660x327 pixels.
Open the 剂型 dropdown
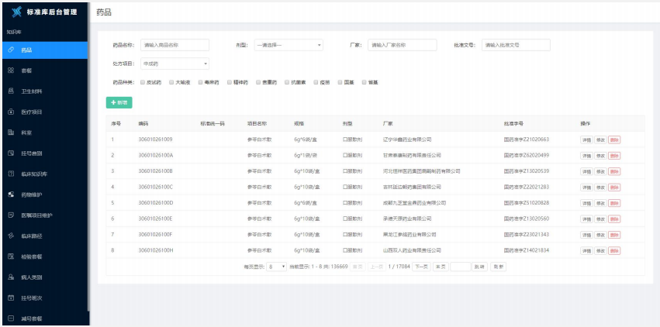point(289,45)
